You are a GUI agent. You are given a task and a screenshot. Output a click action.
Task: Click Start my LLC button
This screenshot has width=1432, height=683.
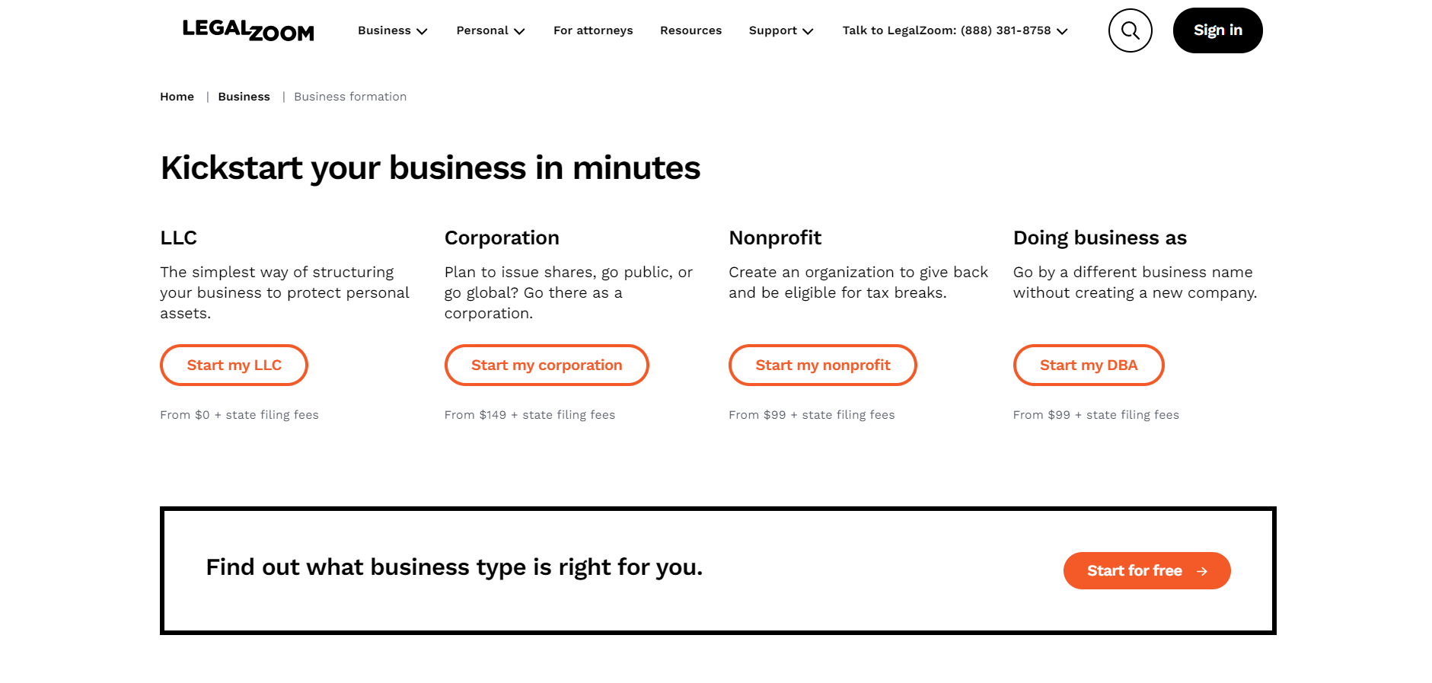click(x=234, y=365)
